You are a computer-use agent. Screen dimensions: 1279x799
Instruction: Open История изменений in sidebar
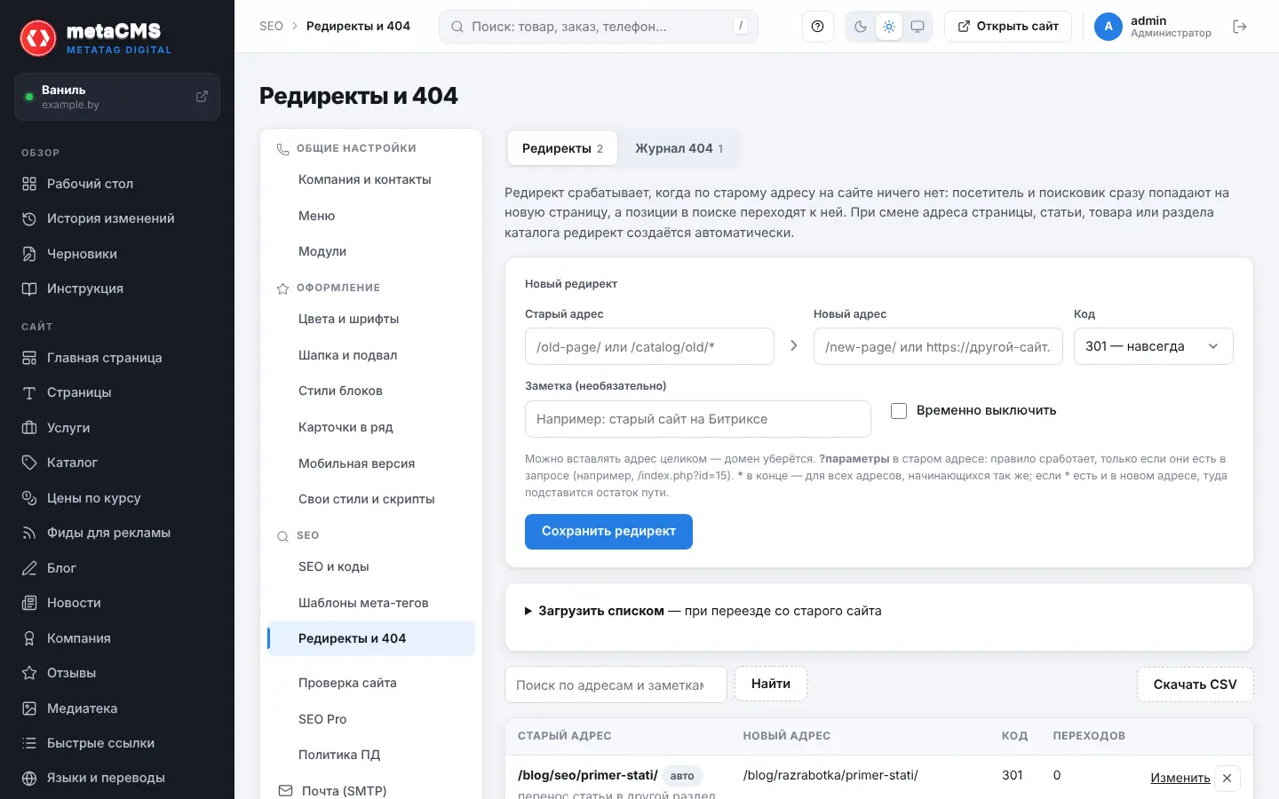click(x=117, y=218)
